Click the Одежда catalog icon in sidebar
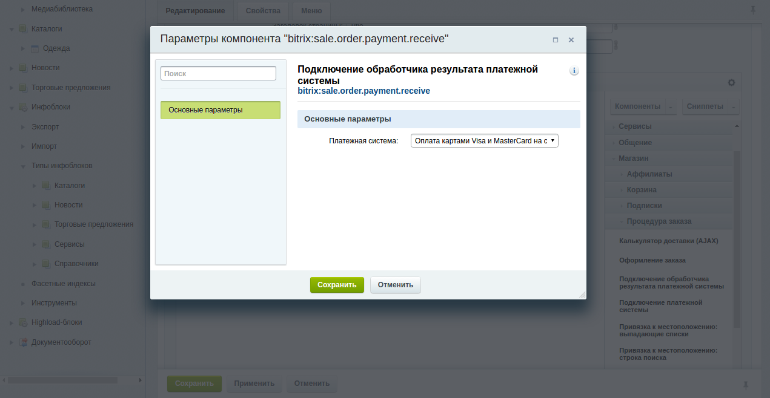 pyautogui.click(x=35, y=48)
